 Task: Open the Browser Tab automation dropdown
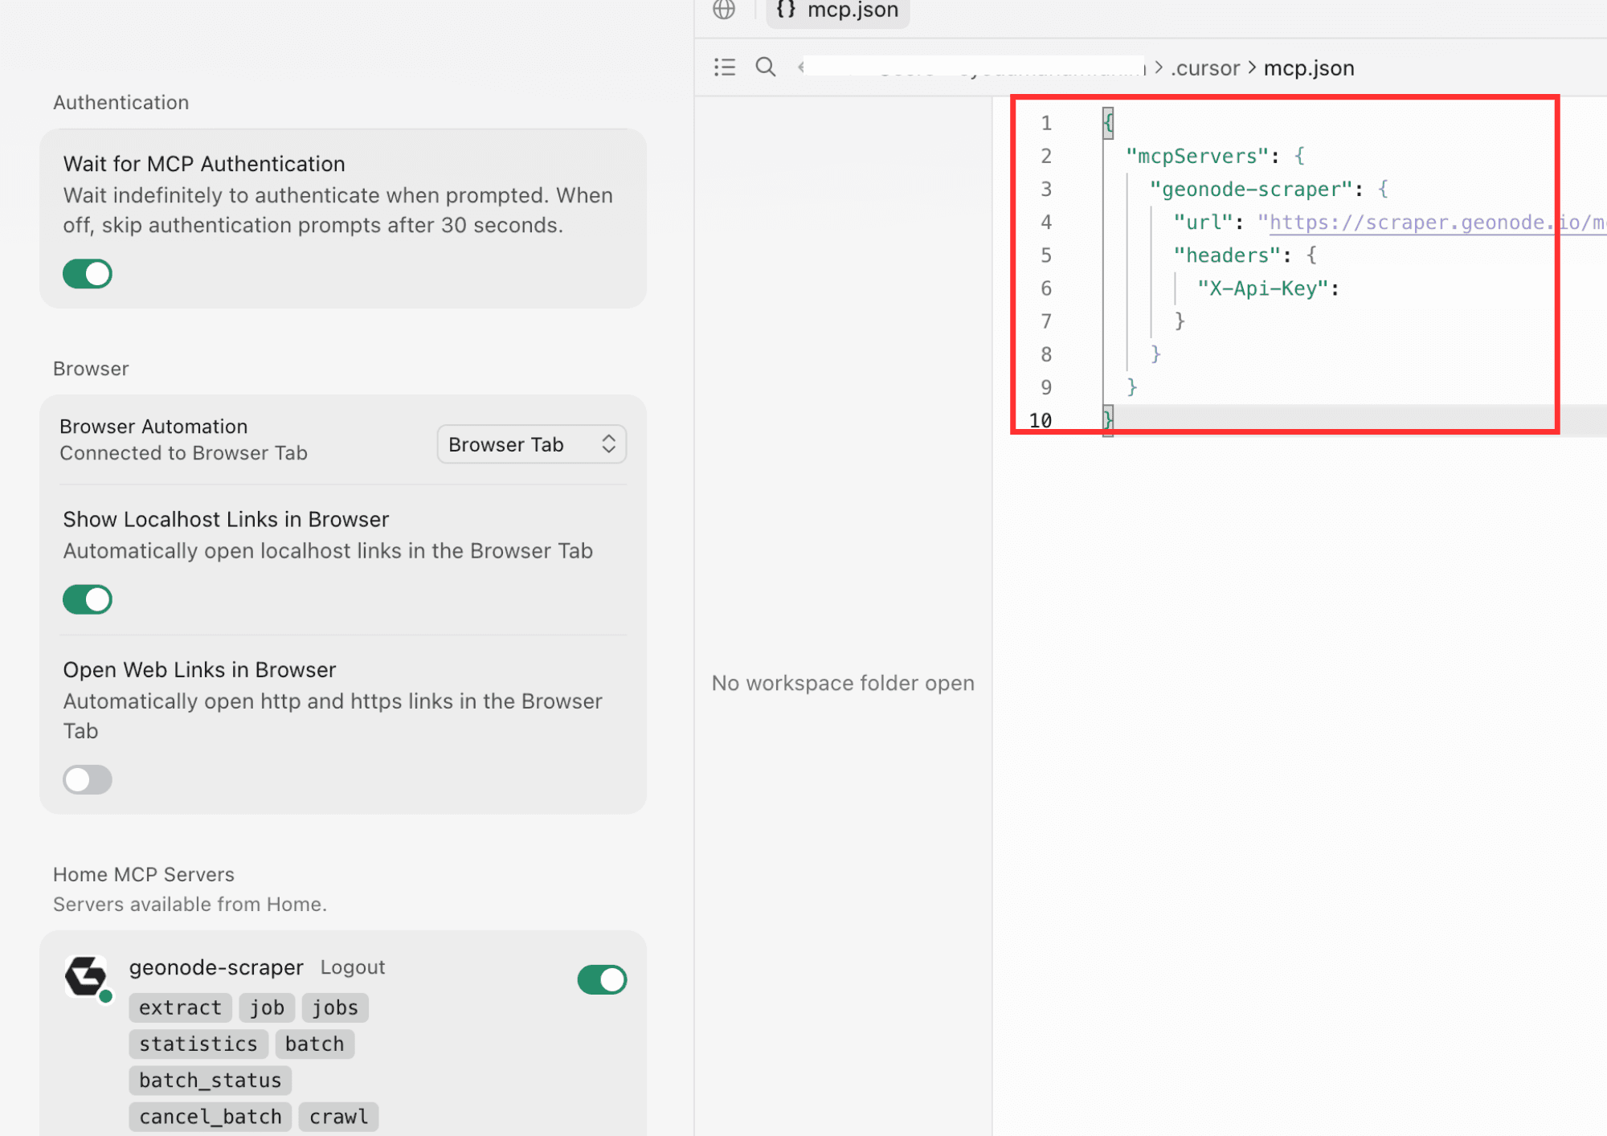[x=531, y=444]
